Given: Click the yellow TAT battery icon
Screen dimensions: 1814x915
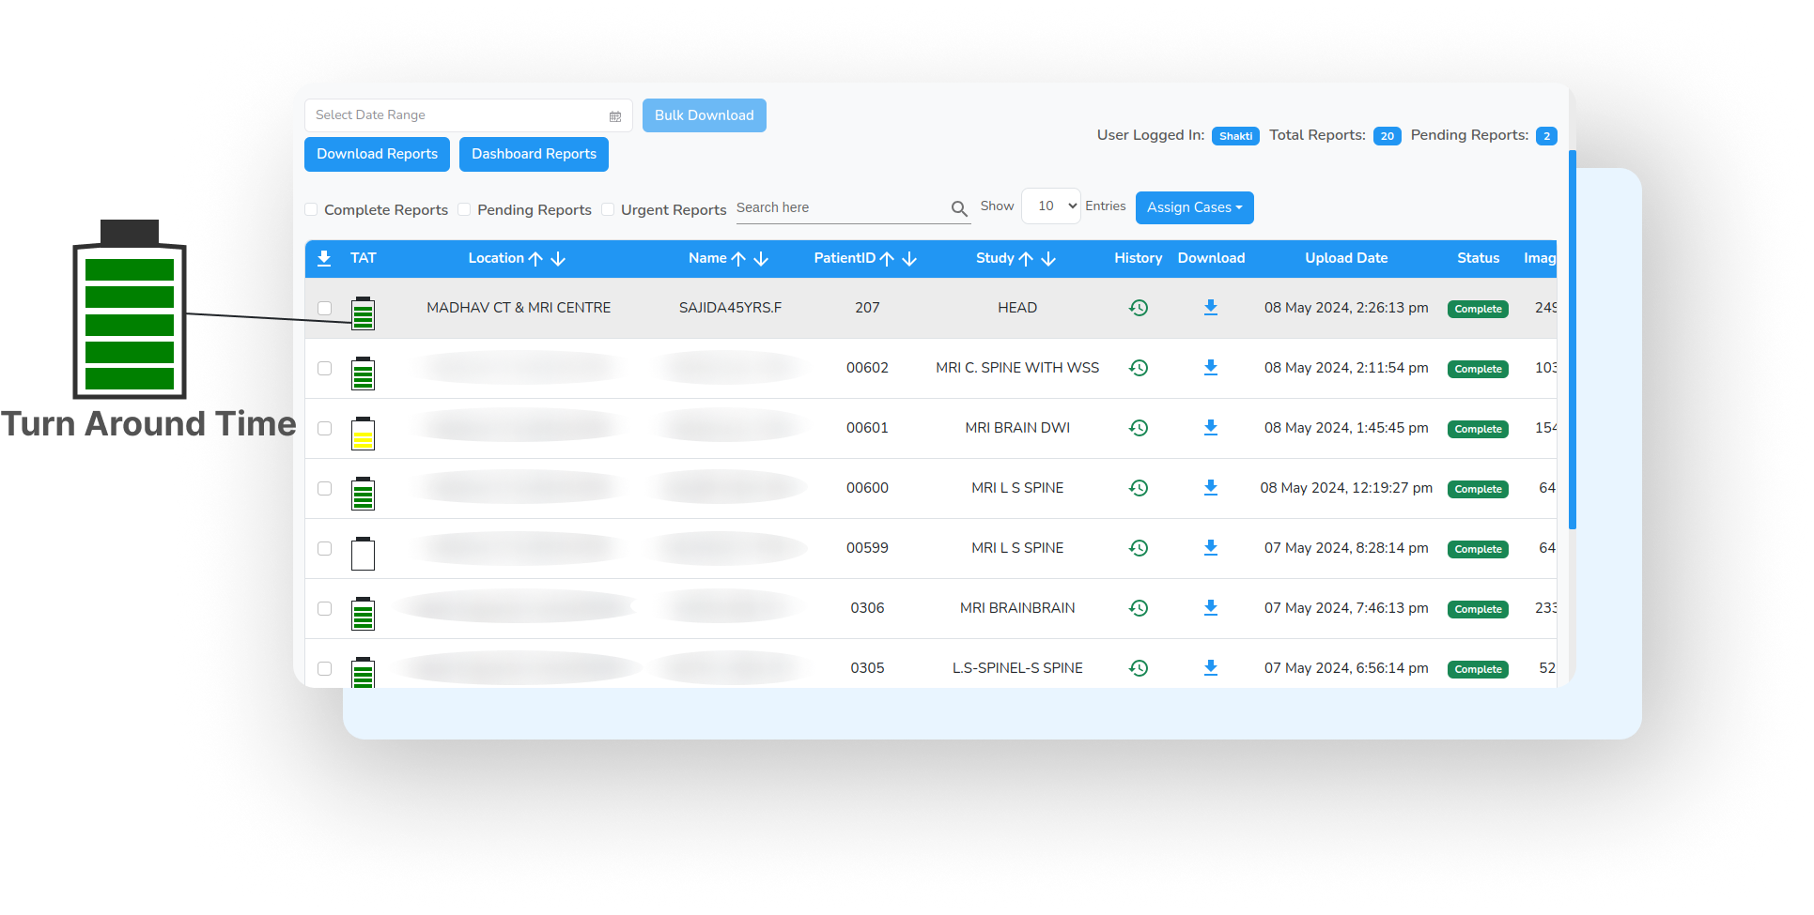Looking at the screenshot, I should pyautogui.click(x=363, y=434).
